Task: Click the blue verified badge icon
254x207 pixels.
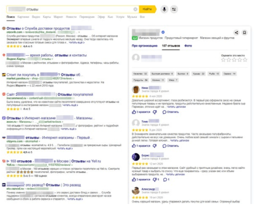Action: (x=163, y=32)
